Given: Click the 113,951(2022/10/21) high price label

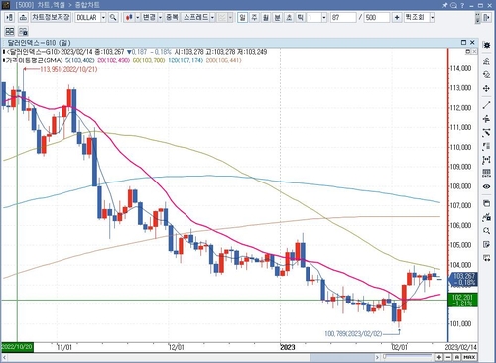Looking at the screenshot, I should tap(68, 69).
